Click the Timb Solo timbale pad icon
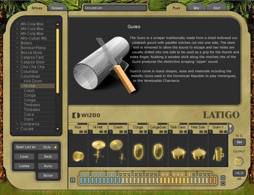Viewport: 254px width, 195px height. pyautogui.click(x=198, y=154)
